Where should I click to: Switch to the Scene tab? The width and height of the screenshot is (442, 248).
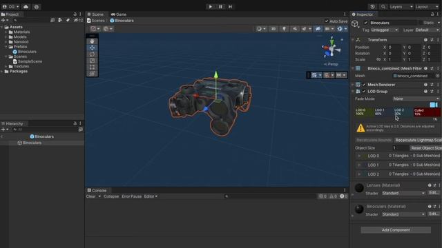[x=95, y=14]
